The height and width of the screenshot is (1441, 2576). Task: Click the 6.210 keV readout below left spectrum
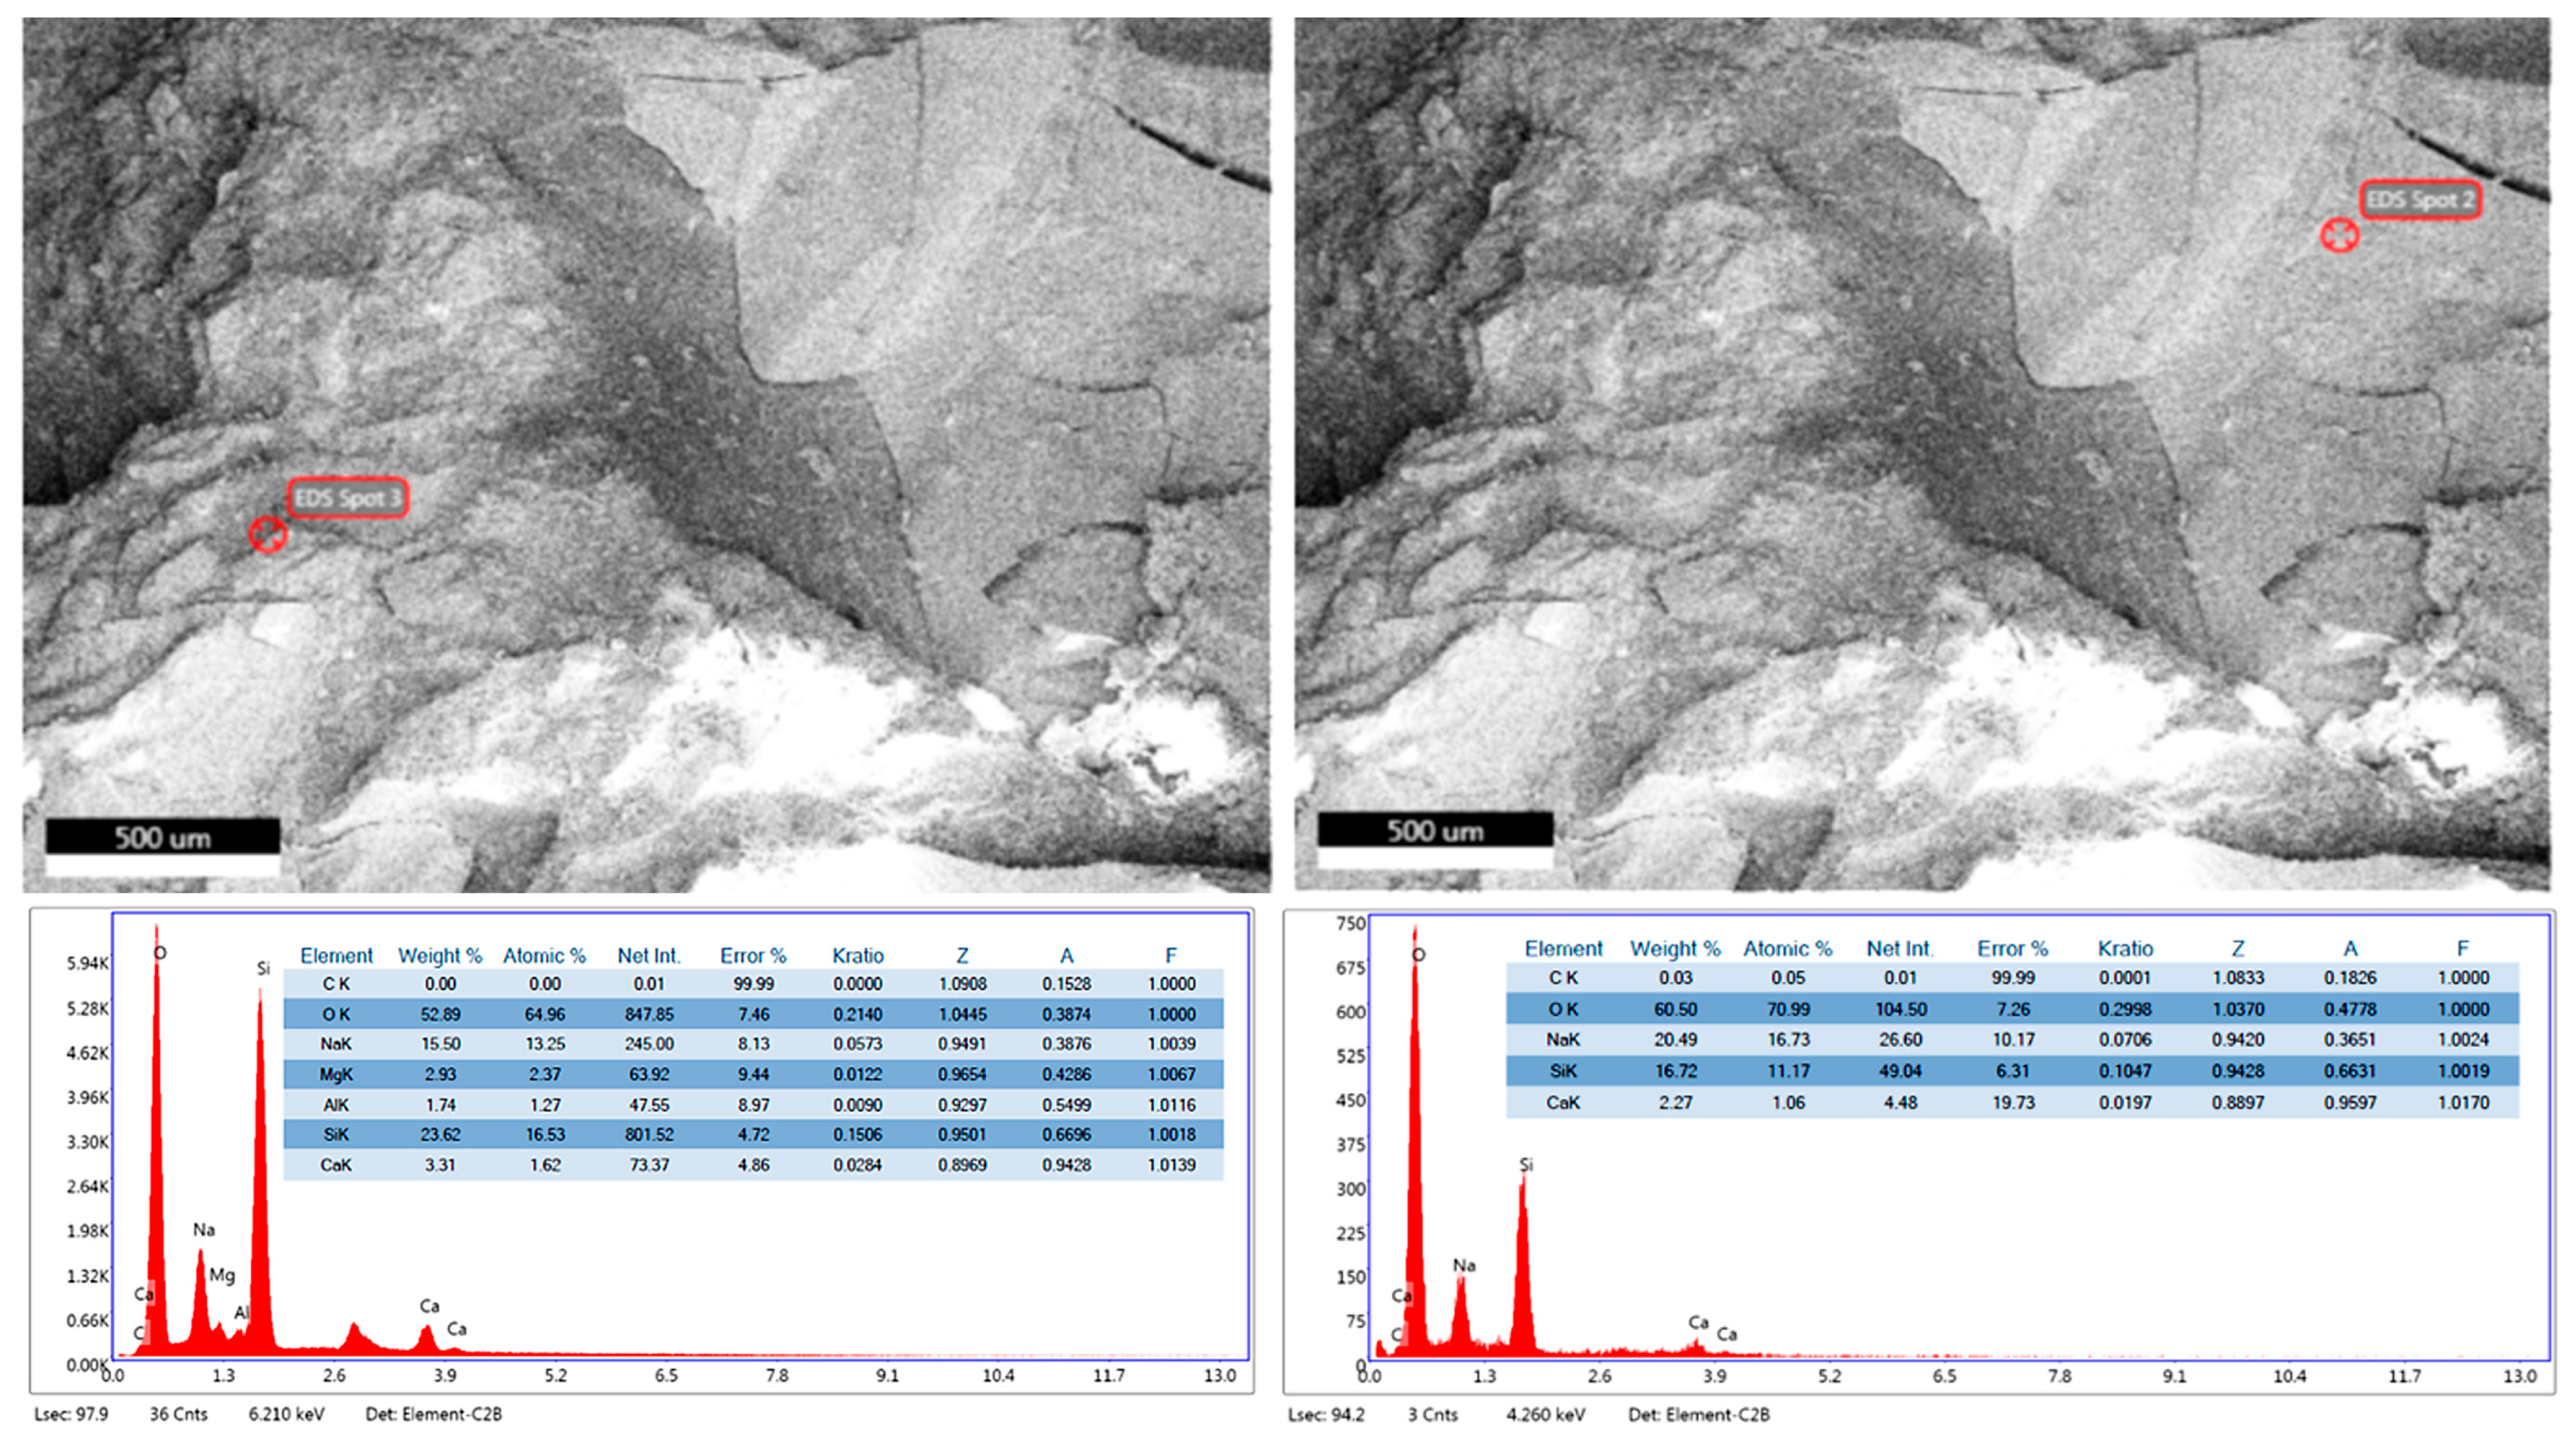pos(286,1414)
